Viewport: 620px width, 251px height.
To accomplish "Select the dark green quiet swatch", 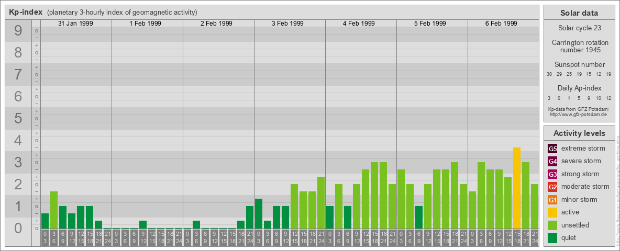I will tap(552, 237).
